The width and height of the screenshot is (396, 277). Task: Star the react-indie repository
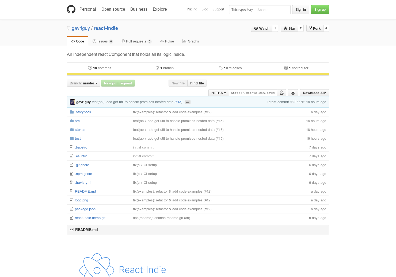[289, 28]
